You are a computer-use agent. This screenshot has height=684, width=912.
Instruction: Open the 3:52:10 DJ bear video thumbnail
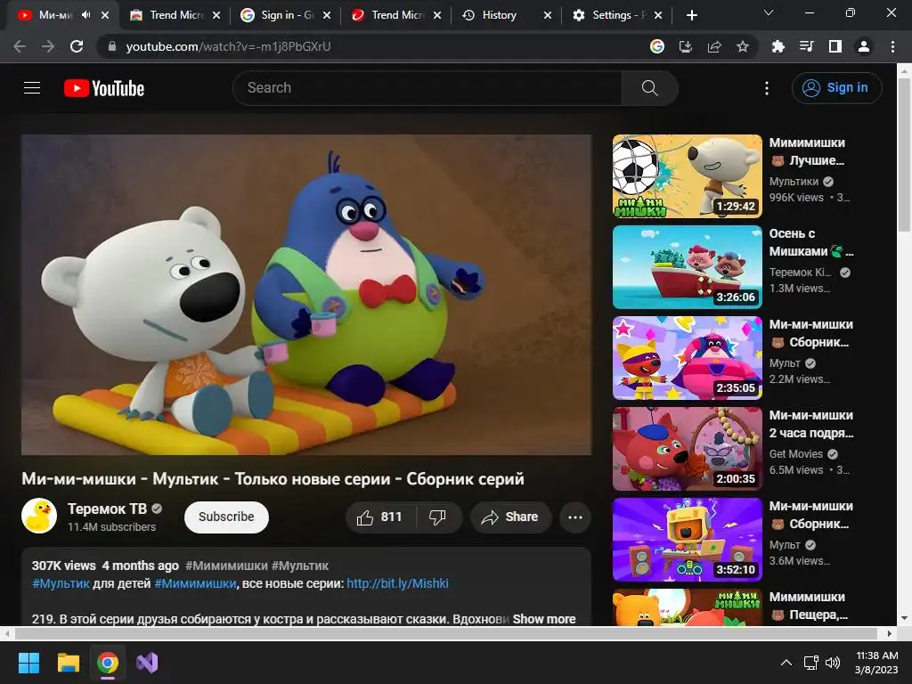pyautogui.click(x=687, y=539)
